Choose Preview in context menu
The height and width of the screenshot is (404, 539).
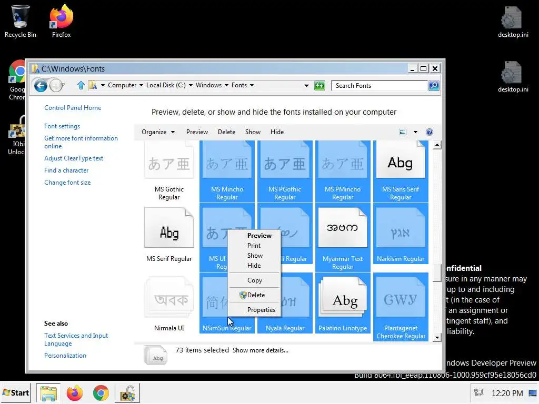tap(254, 235)
